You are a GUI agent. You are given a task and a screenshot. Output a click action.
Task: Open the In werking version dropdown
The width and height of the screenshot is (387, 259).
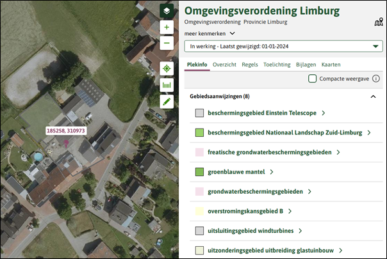[284, 46]
